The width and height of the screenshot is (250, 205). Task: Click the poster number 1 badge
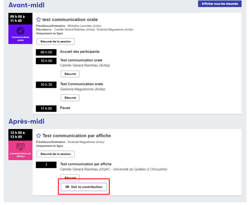click(46, 165)
